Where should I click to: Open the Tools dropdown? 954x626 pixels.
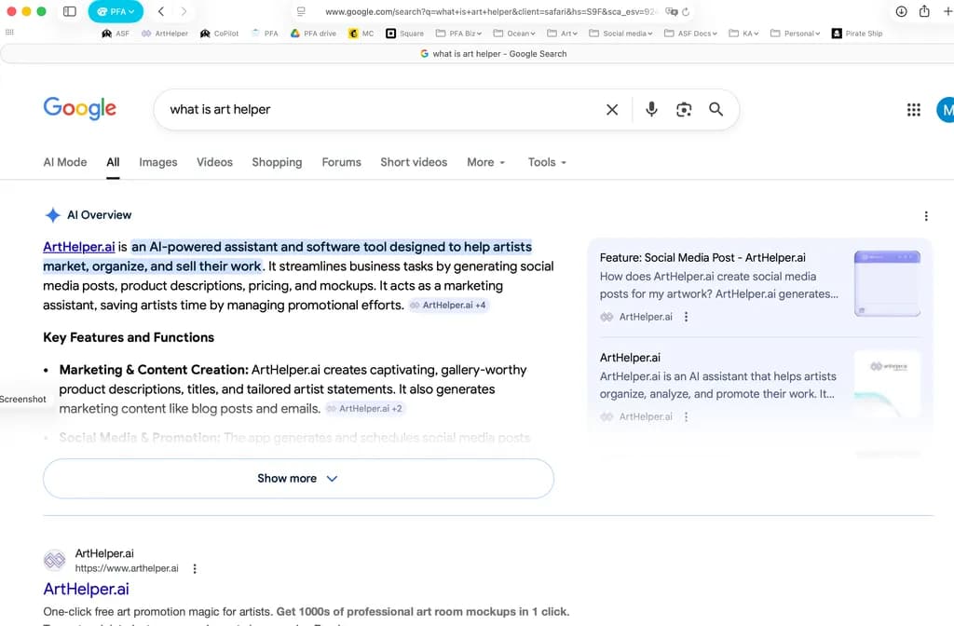click(547, 162)
